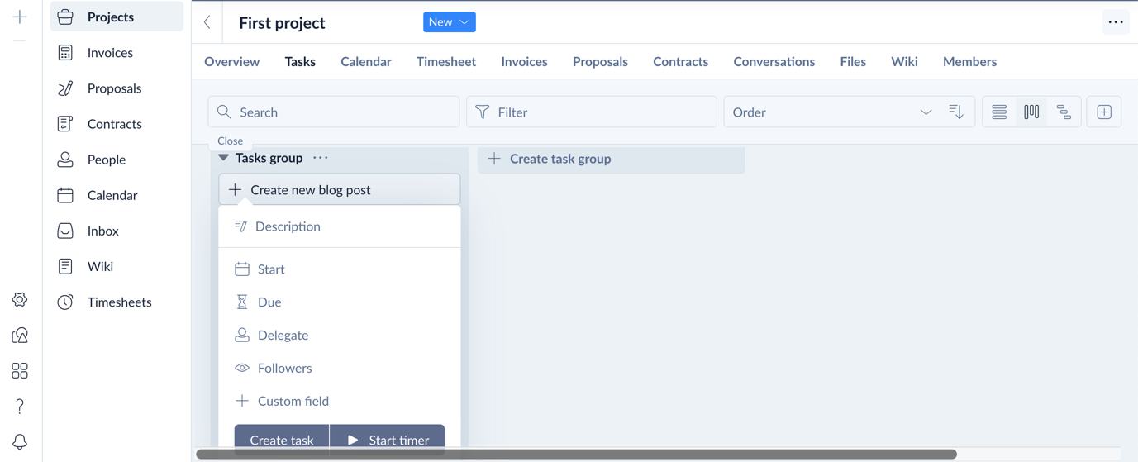Switch to list view icon
Image resolution: width=1138 pixels, height=462 pixels.
pos(999,112)
